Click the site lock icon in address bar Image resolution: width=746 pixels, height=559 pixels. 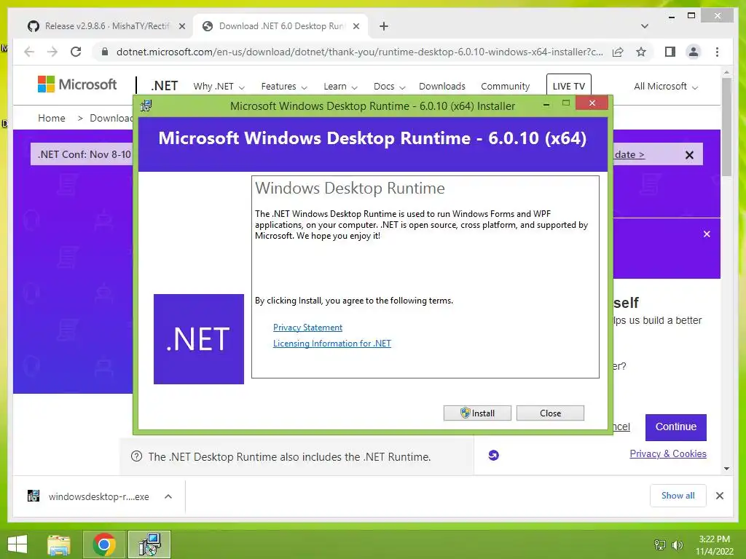point(105,52)
